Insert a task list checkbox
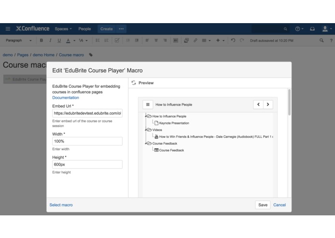 [x=117, y=40]
